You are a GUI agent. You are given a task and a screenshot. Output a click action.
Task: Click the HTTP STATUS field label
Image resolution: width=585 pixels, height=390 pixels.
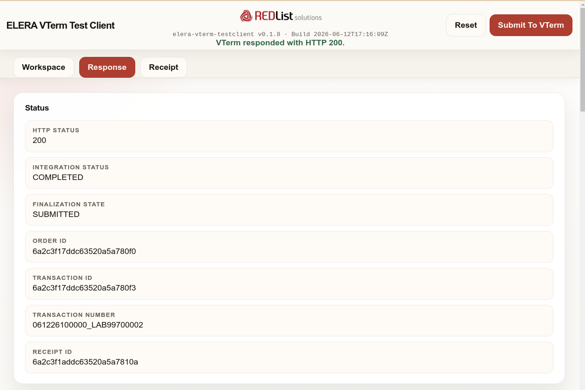56,130
